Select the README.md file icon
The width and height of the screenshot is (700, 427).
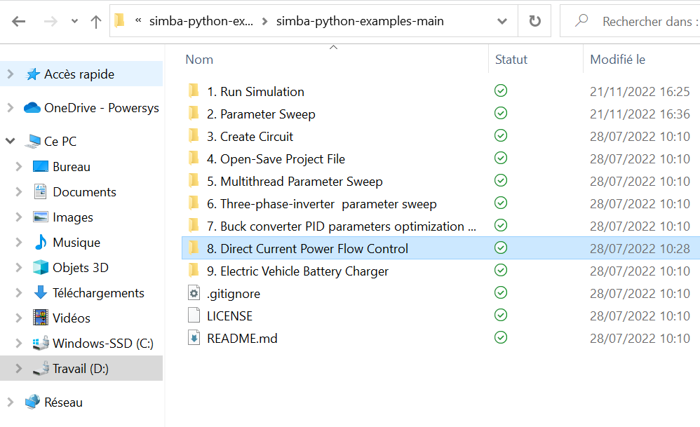(x=194, y=339)
